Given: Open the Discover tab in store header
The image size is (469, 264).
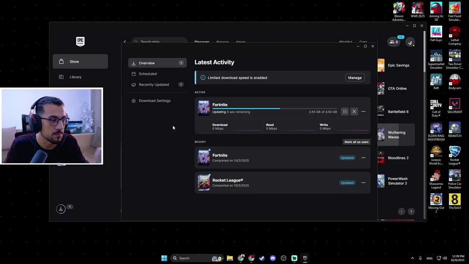Looking at the screenshot, I should (x=202, y=42).
